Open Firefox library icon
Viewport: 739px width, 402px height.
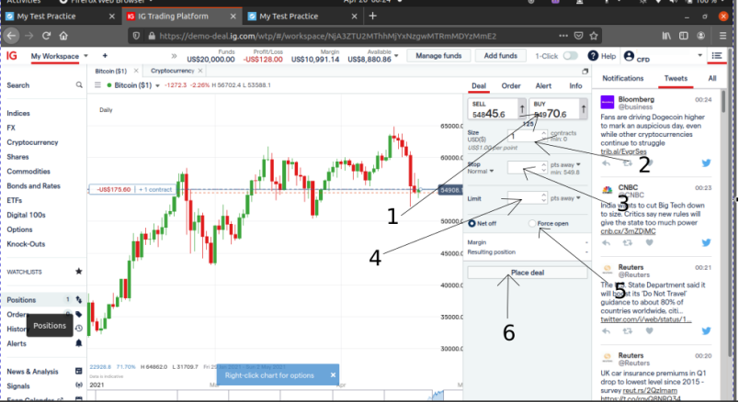pyautogui.click(x=666, y=36)
